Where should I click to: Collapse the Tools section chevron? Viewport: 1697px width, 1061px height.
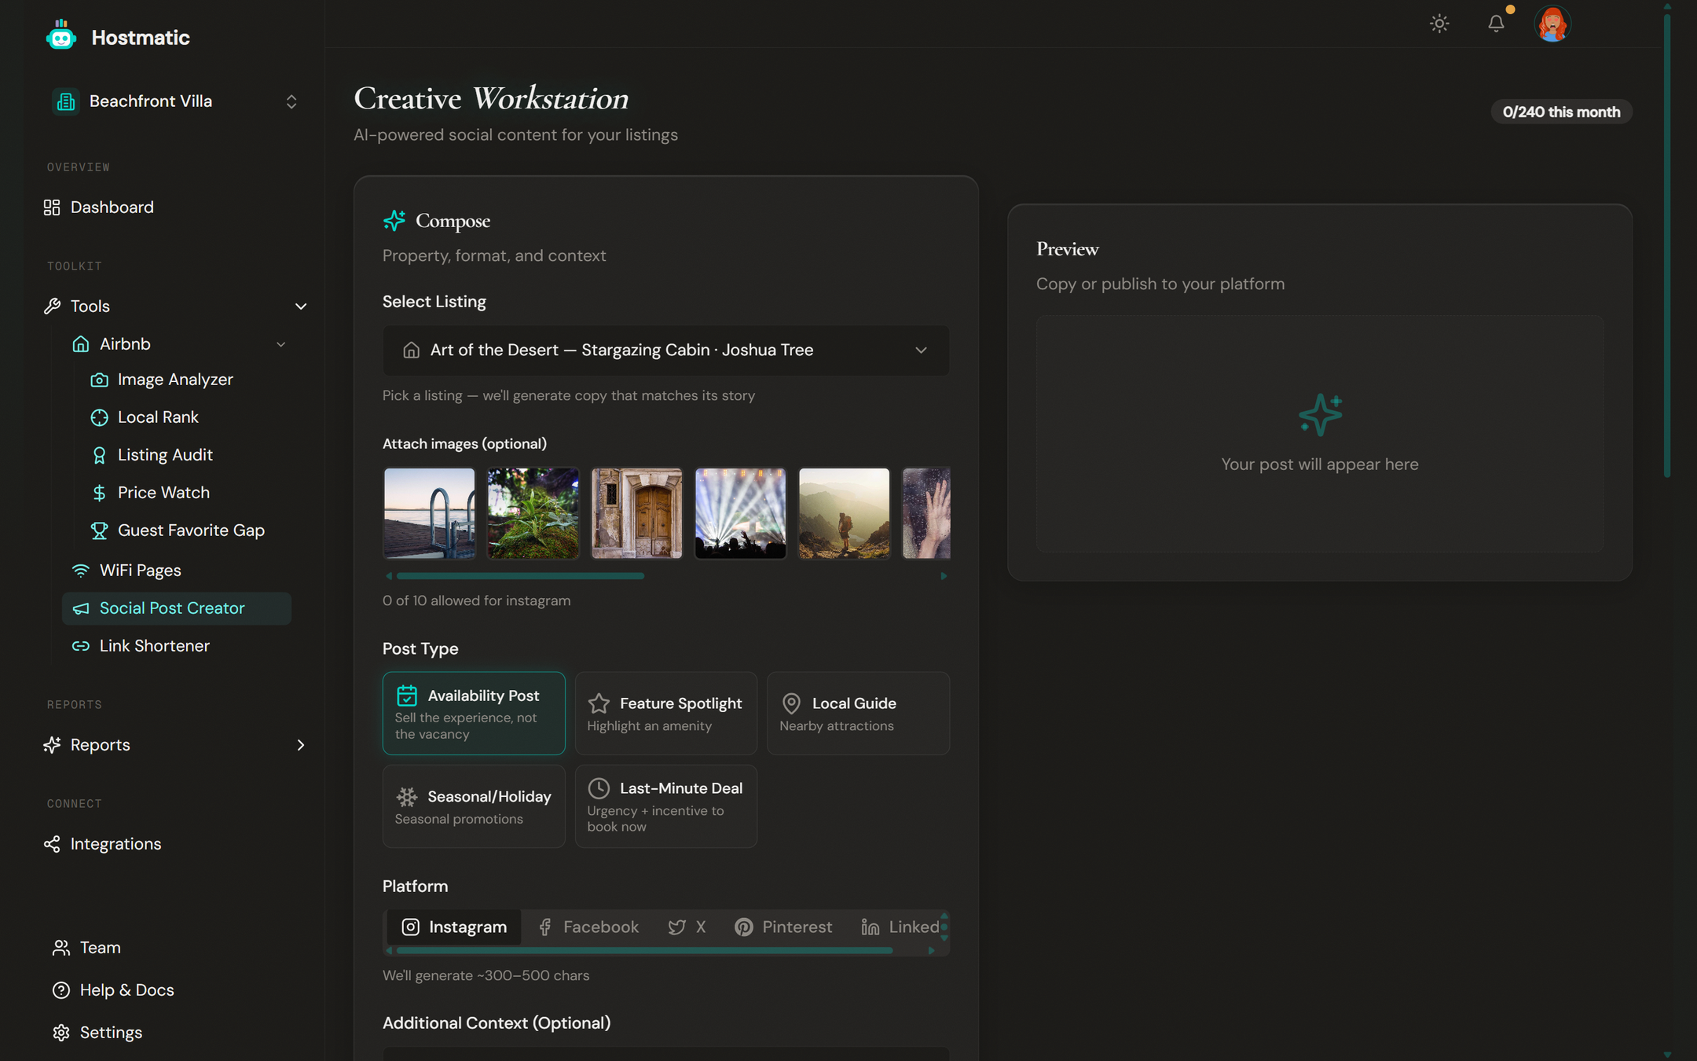(x=300, y=307)
